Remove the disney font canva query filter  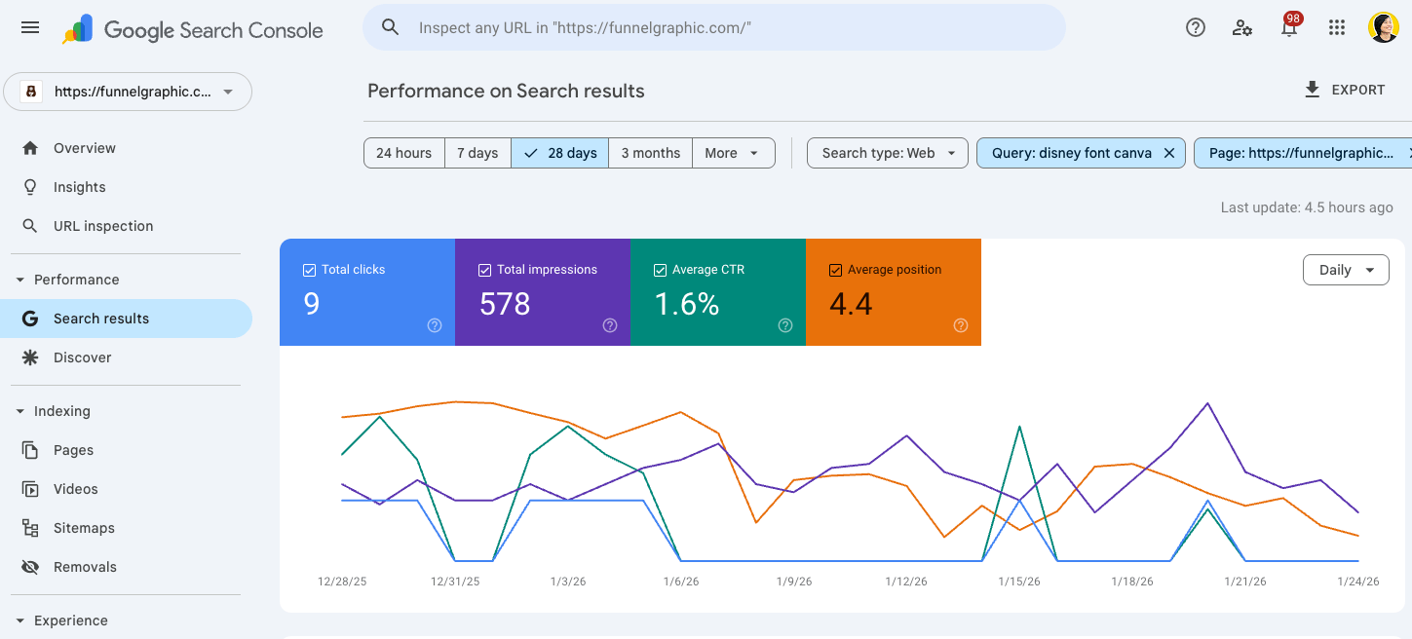click(x=1168, y=153)
